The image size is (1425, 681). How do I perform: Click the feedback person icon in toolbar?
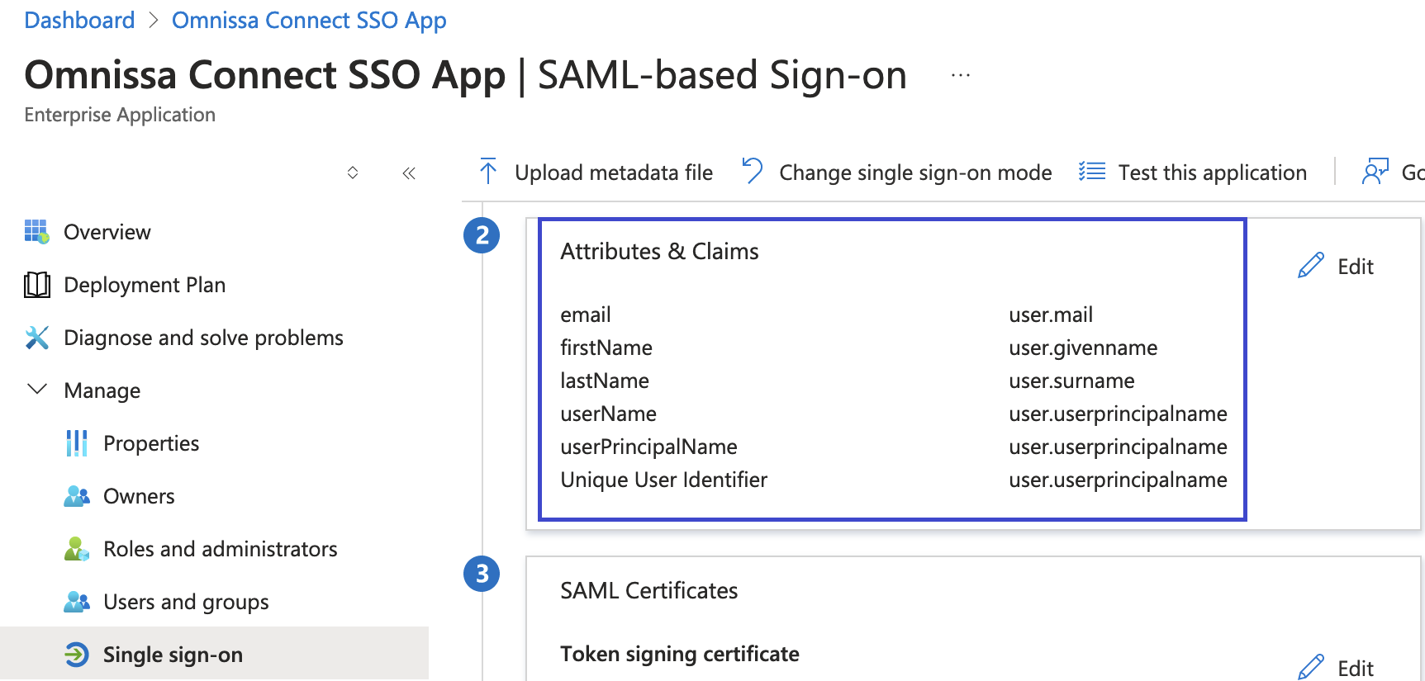(x=1375, y=172)
